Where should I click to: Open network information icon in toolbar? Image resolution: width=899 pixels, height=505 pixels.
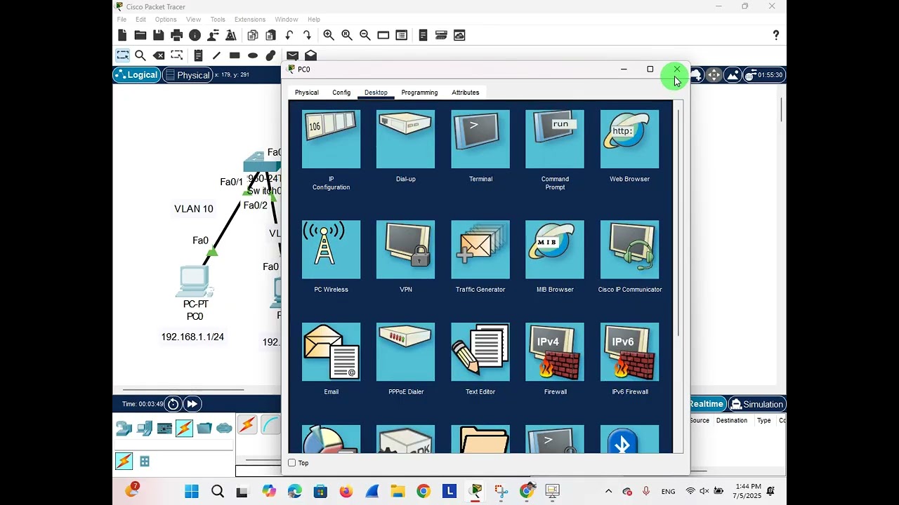195,35
